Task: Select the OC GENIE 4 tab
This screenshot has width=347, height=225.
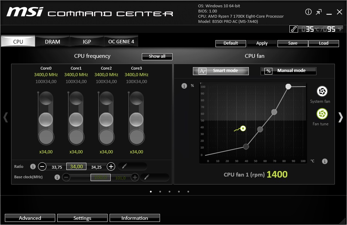Action: coord(121,41)
